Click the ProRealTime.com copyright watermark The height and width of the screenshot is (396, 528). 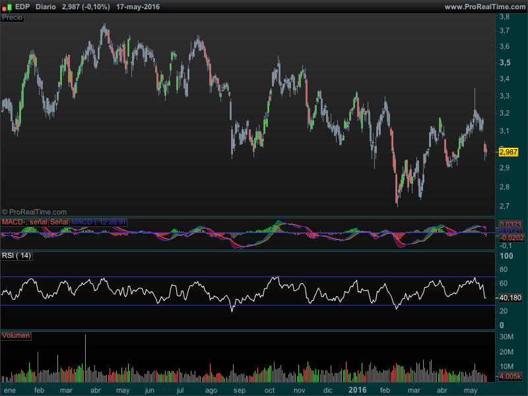click(34, 212)
